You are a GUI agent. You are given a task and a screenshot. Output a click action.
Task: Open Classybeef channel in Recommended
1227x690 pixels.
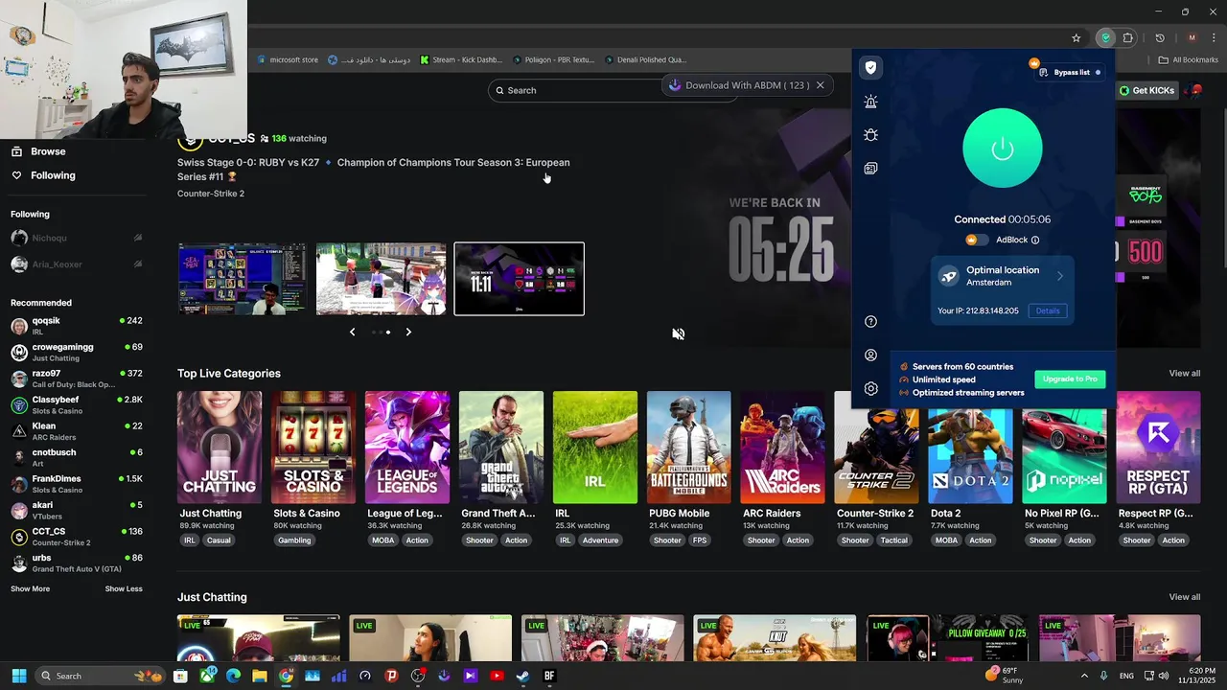coord(77,404)
